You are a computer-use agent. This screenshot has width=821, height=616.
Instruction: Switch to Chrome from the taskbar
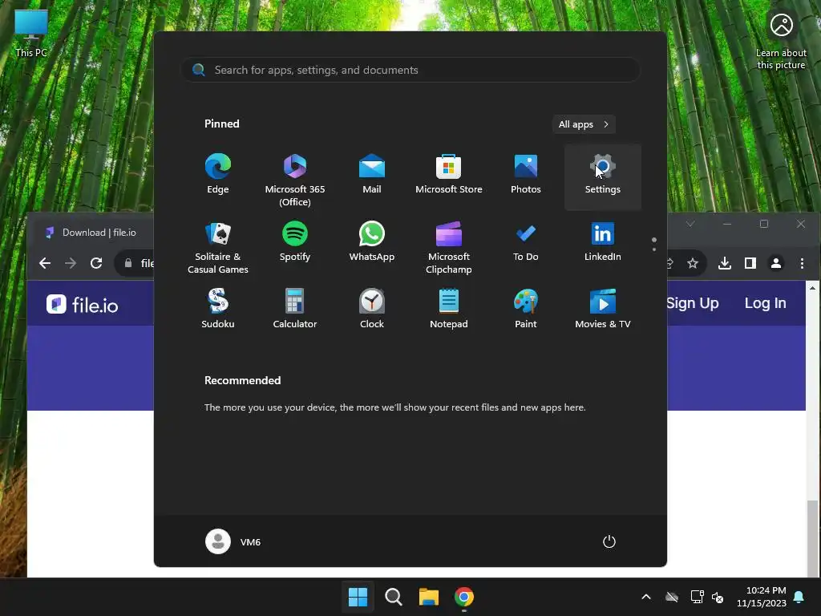[464, 597]
